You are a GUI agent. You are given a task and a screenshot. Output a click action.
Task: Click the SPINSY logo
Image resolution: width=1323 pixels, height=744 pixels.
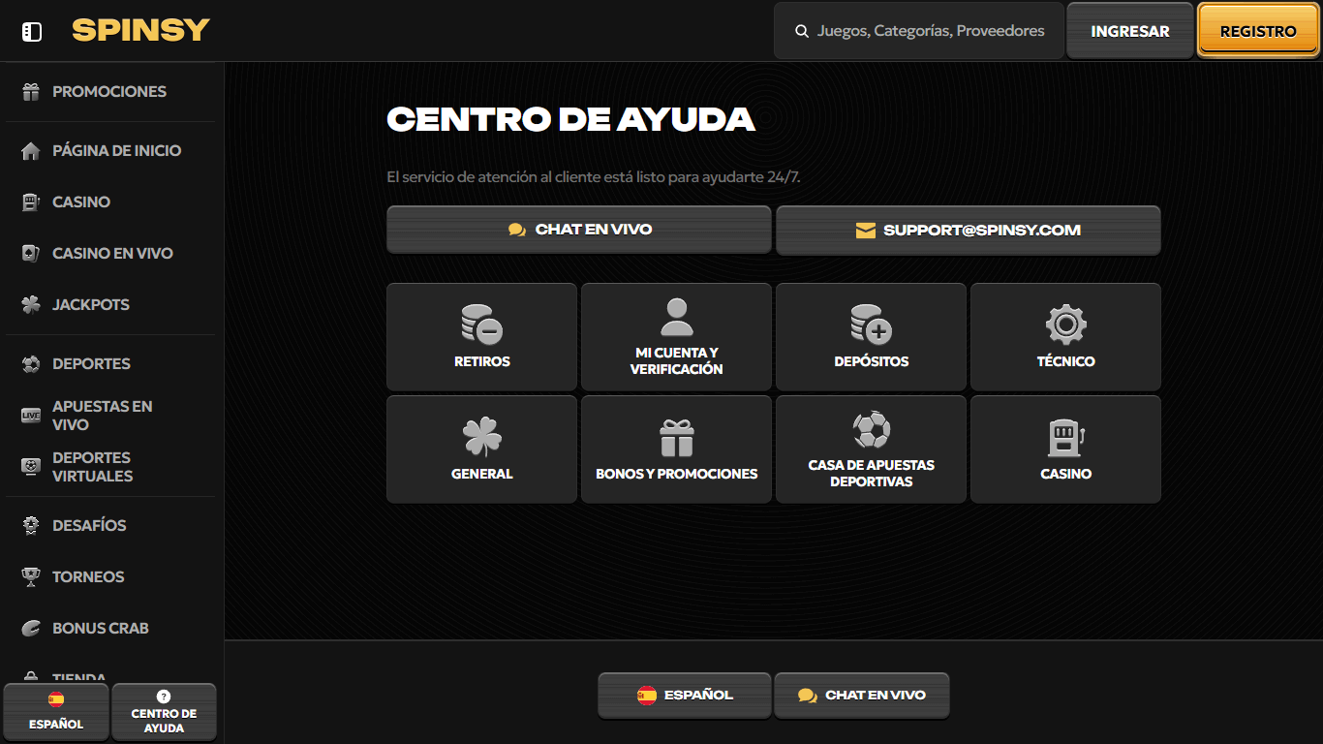coord(140,31)
